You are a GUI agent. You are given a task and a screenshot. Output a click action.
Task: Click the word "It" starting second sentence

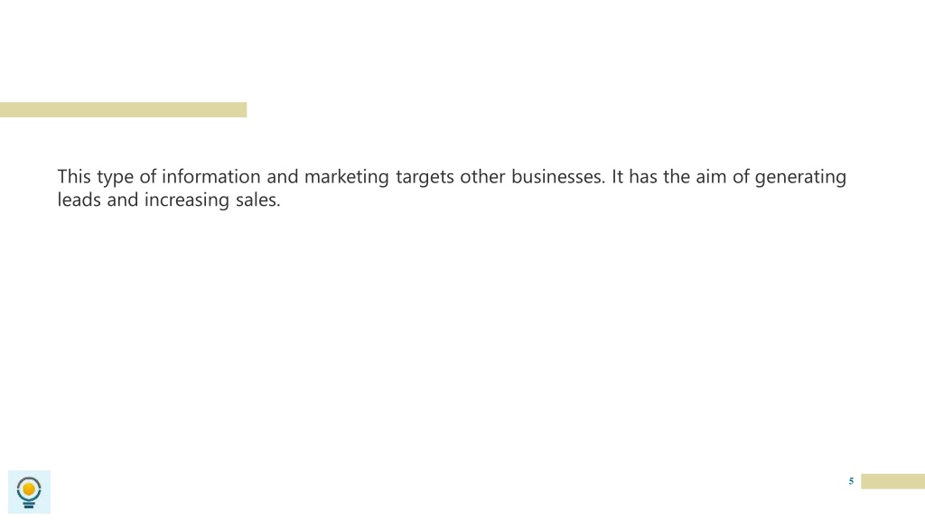point(617,176)
